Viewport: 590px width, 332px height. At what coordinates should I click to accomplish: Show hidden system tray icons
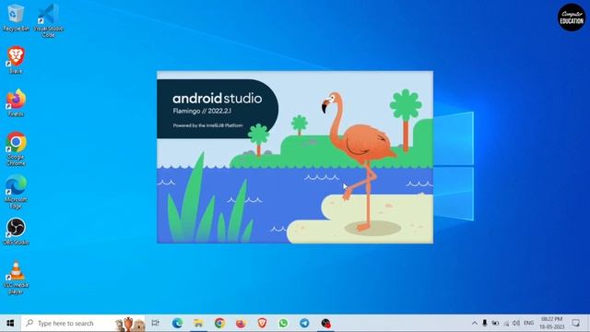tap(475, 323)
